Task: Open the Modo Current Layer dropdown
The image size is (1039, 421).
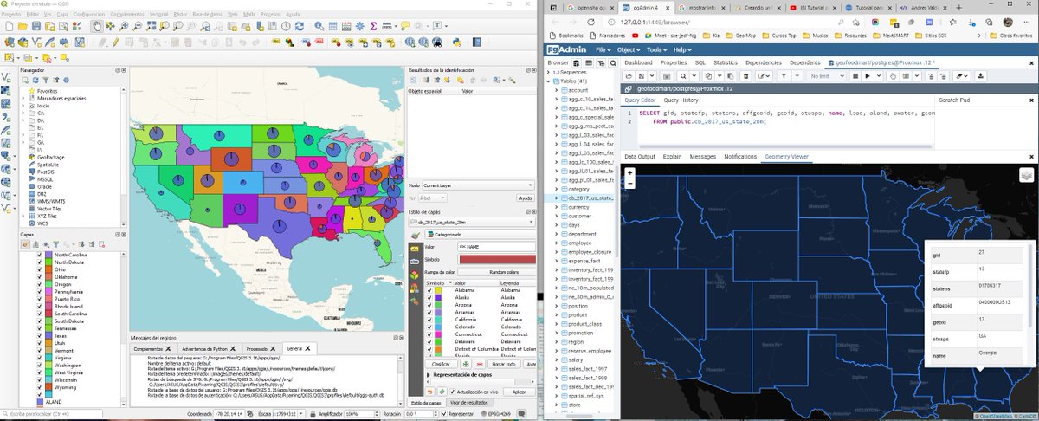Action: pos(478,185)
